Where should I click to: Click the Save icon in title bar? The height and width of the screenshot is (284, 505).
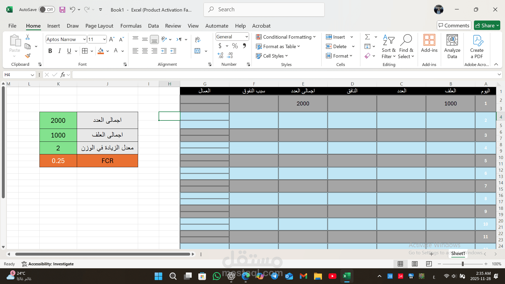[x=62, y=10]
